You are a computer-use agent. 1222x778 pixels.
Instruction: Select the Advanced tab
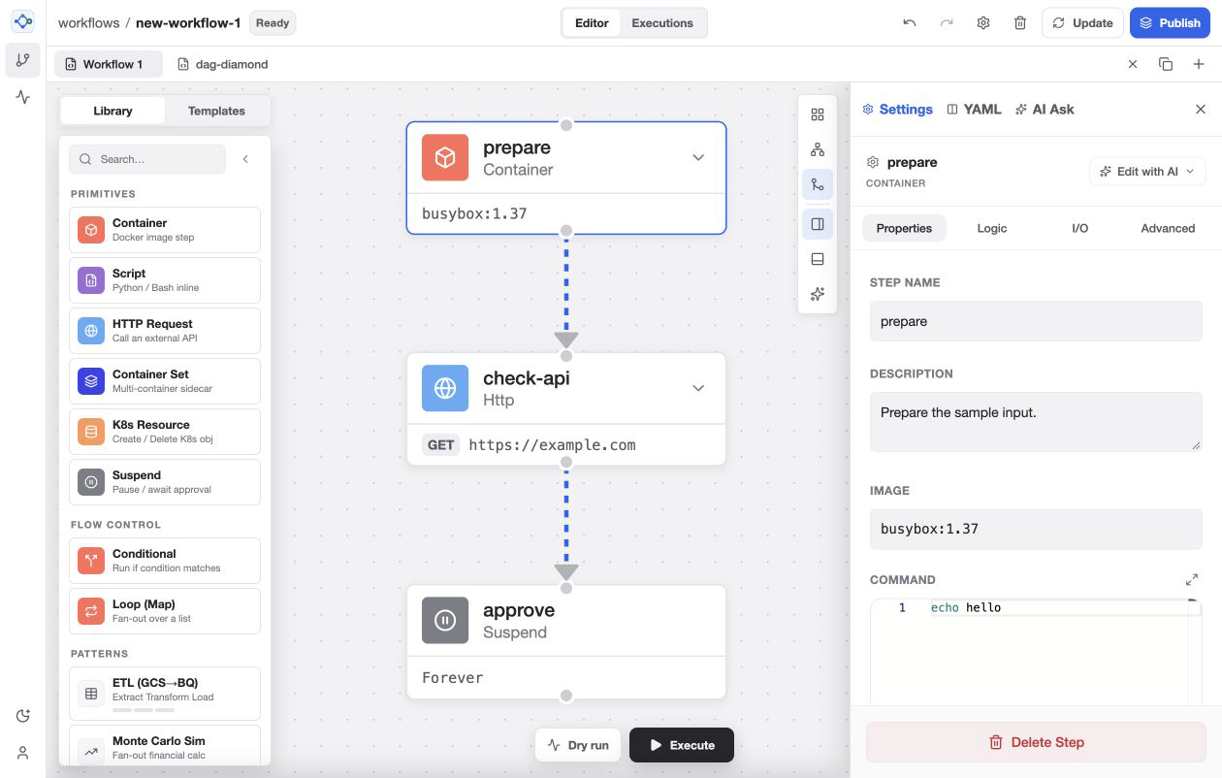pos(1168,228)
